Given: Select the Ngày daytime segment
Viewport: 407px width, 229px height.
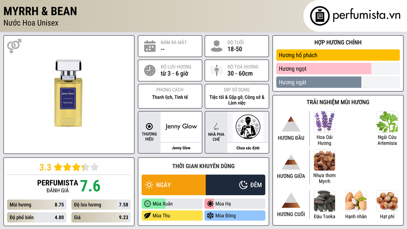Looking at the screenshot, I should coord(174,185).
